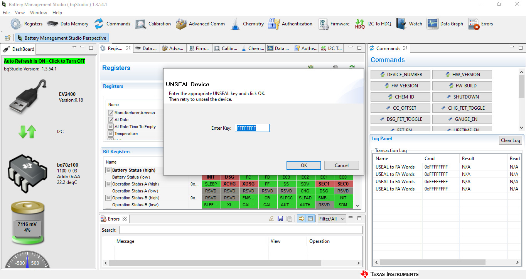This screenshot has width=526, height=279.
Task: Open the File menu
Action: point(6,13)
